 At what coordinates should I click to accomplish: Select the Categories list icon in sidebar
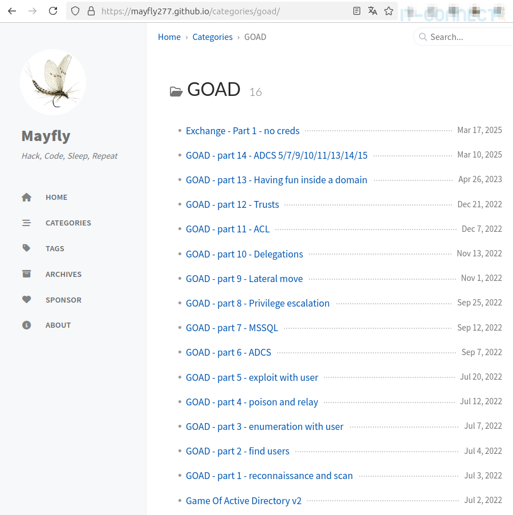point(26,223)
